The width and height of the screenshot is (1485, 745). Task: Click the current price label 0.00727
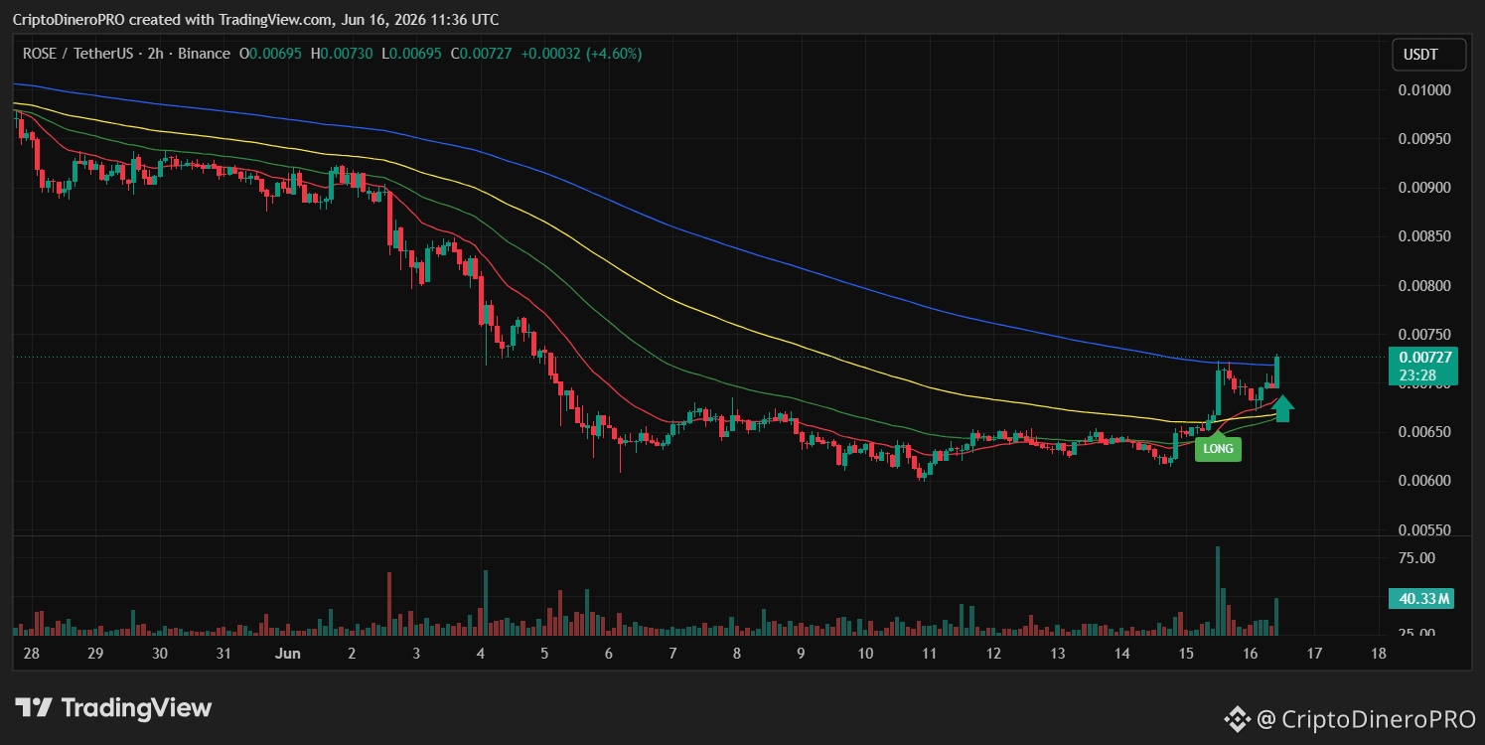[x=1425, y=358]
